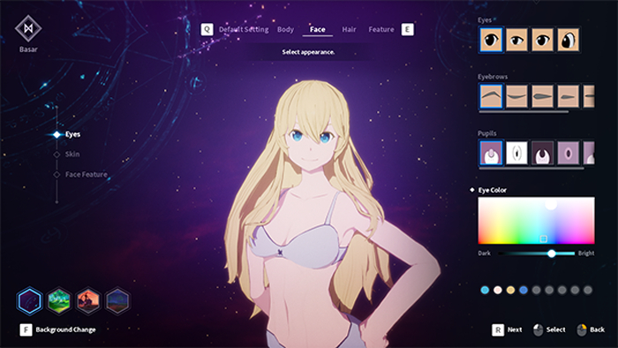Switch to the dark blue night background
The height and width of the screenshot is (348, 618).
pos(117,300)
